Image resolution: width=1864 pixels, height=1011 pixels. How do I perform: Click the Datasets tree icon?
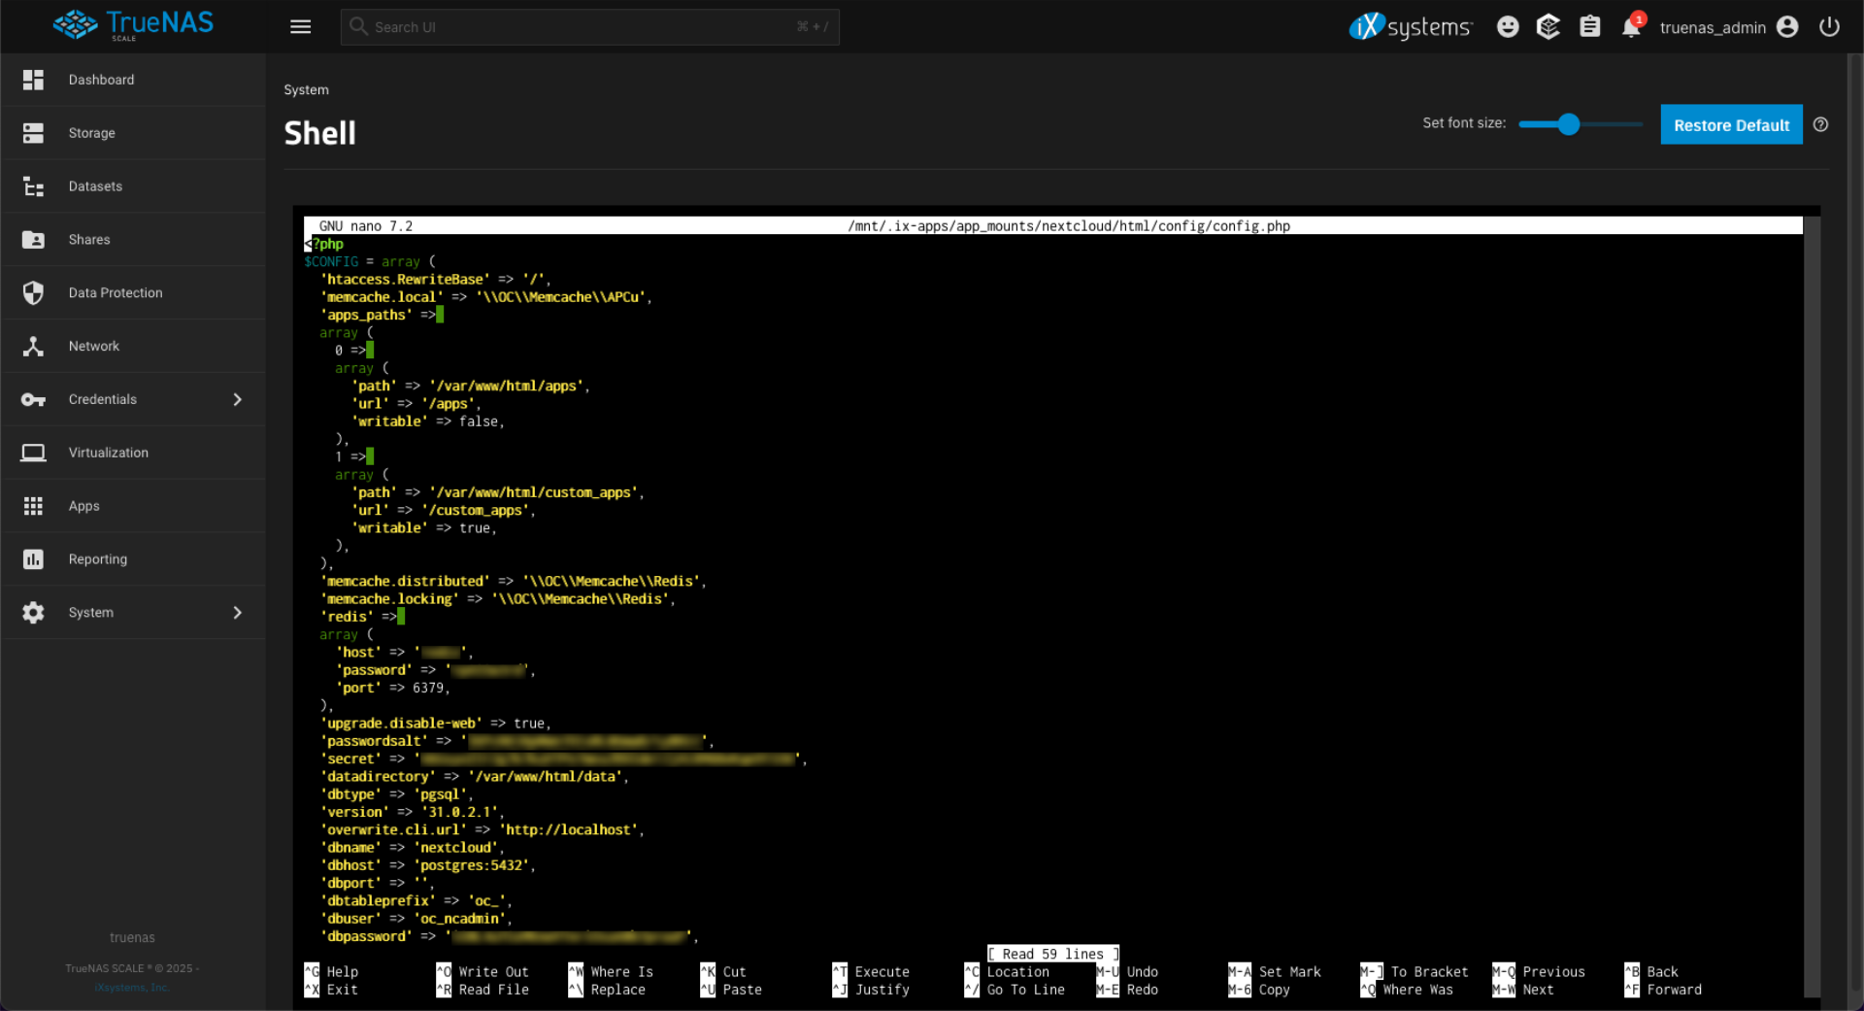click(x=33, y=186)
